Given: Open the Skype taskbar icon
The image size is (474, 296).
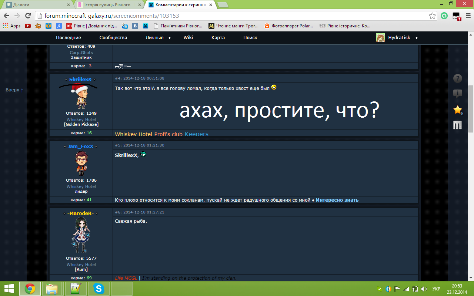Looking at the screenshot, I should tap(99, 289).
